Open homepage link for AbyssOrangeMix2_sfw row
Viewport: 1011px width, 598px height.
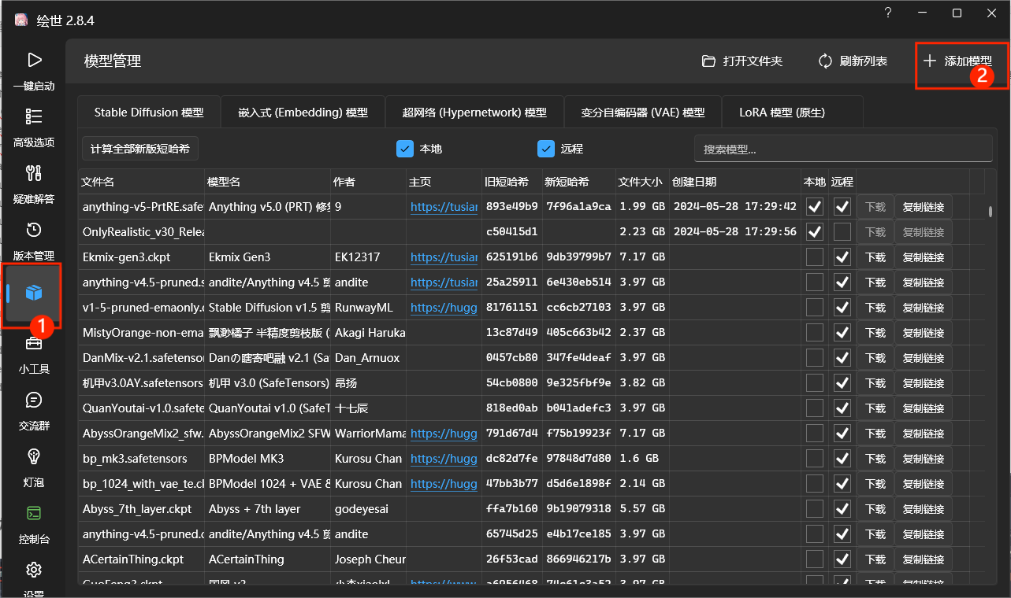[x=444, y=434]
